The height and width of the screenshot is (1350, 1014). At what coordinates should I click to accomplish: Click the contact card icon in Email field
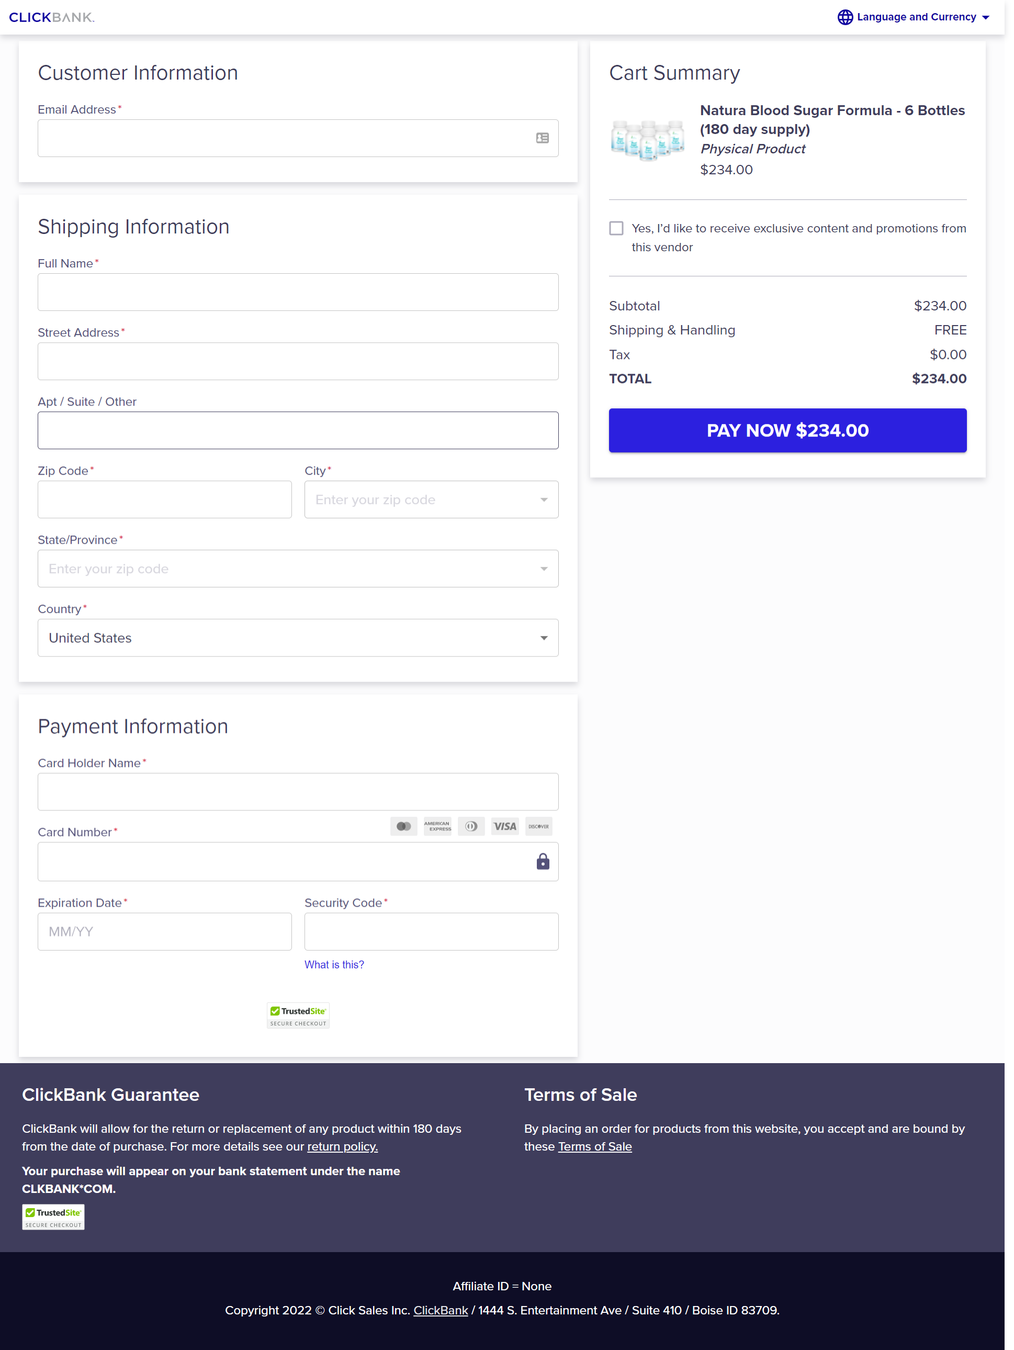click(542, 139)
